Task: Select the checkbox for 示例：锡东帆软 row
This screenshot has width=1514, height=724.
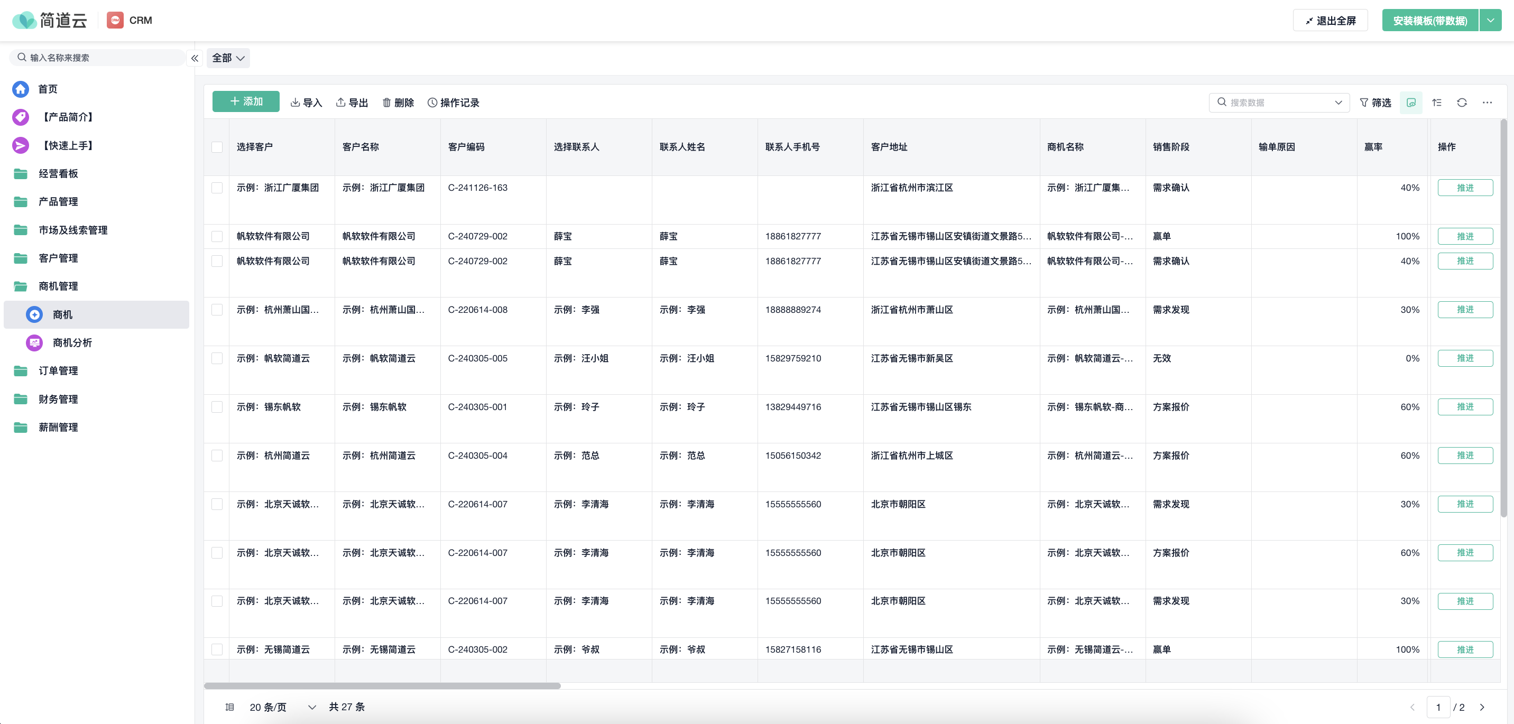Action: [217, 407]
